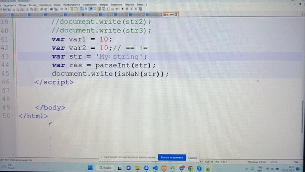Open File Explorer from taskbar
The width and height of the screenshot is (305, 172).
click(x=138, y=168)
